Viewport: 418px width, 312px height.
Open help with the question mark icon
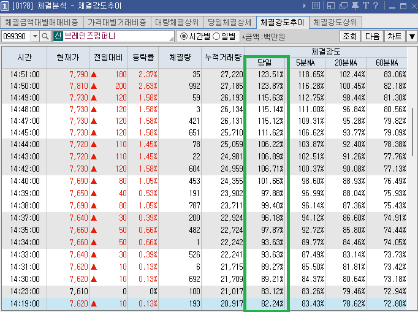(x=376, y=6)
